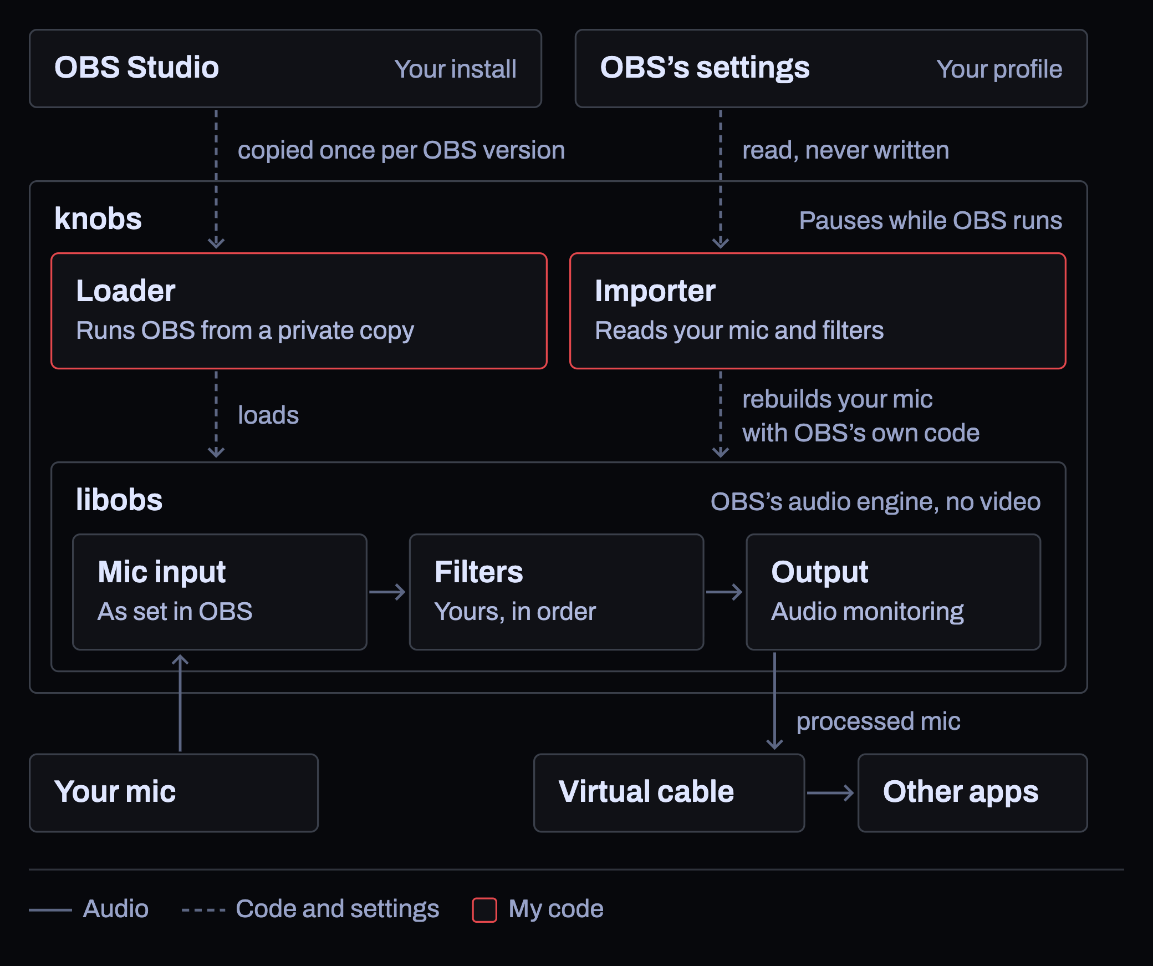
Task: Click the 'loads' arrow label
Action: click(x=268, y=415)
